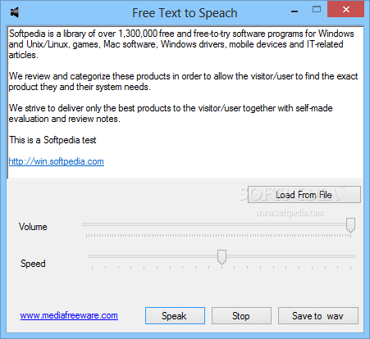Save speech to wav file
Viewport: 370px width, 339px height.
pyautogui.click(x=318, y=316)
